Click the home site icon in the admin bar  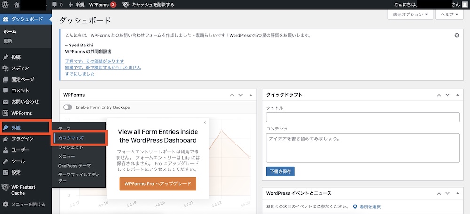pos(16,5)
